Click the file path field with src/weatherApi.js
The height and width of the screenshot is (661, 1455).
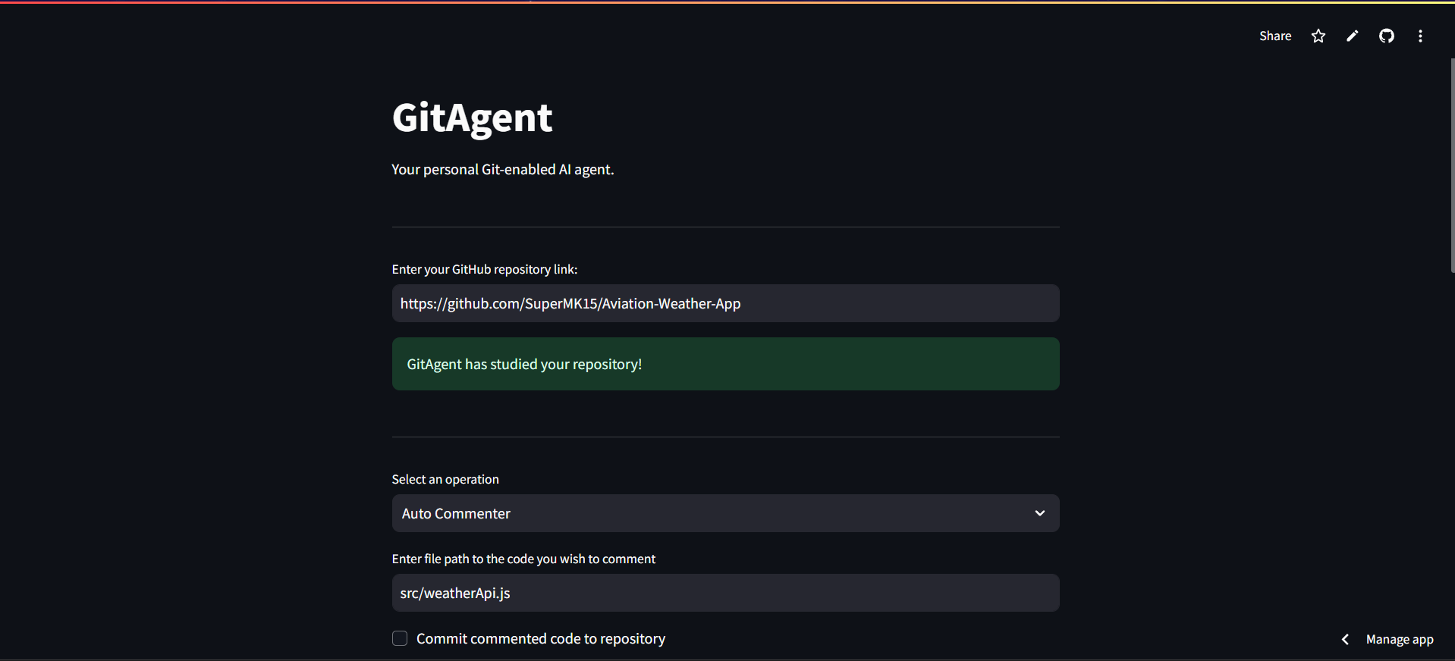tap(725, 593)
